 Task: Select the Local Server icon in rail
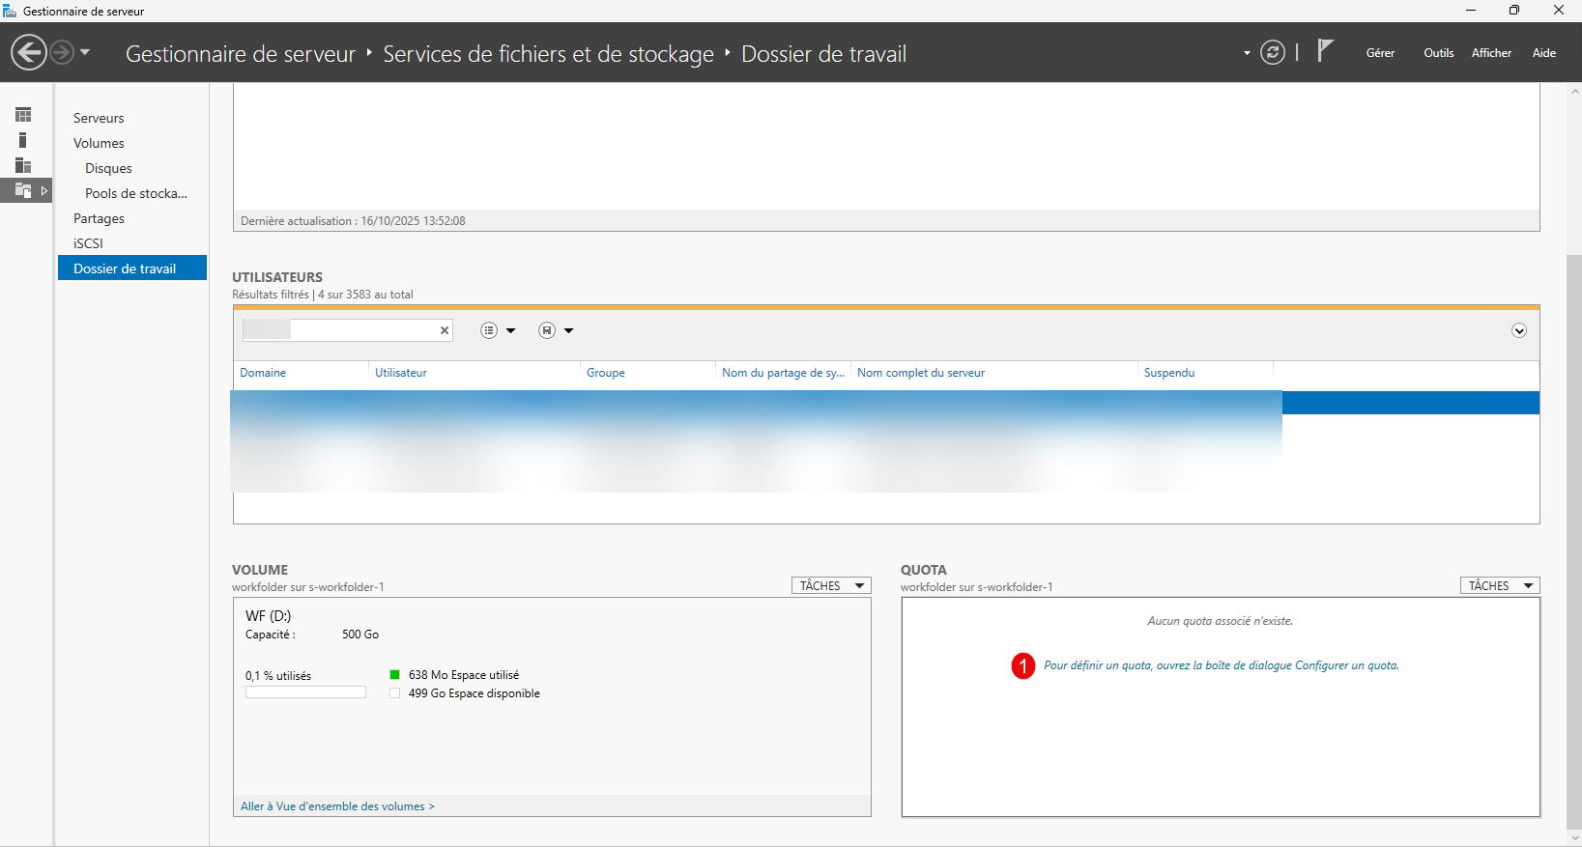[23, 140]
